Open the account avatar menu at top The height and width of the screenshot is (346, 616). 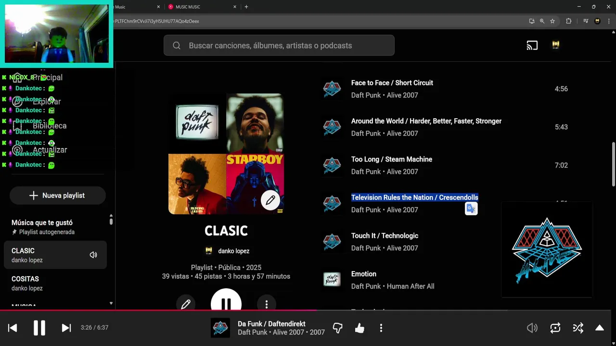click(556, 45)
